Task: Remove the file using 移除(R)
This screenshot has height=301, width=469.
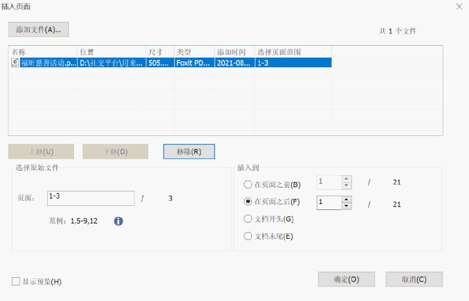Action: 188,151
